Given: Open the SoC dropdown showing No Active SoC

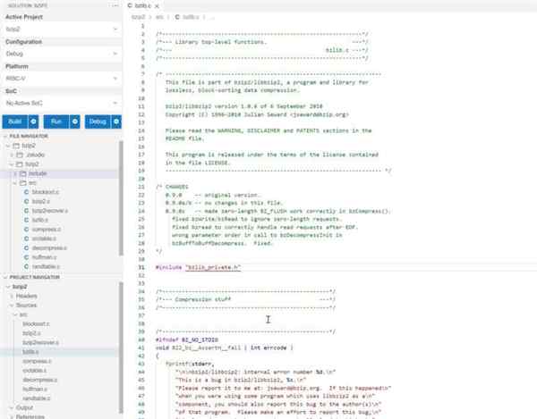Looking at the screenshot, I should pos(61,103).
